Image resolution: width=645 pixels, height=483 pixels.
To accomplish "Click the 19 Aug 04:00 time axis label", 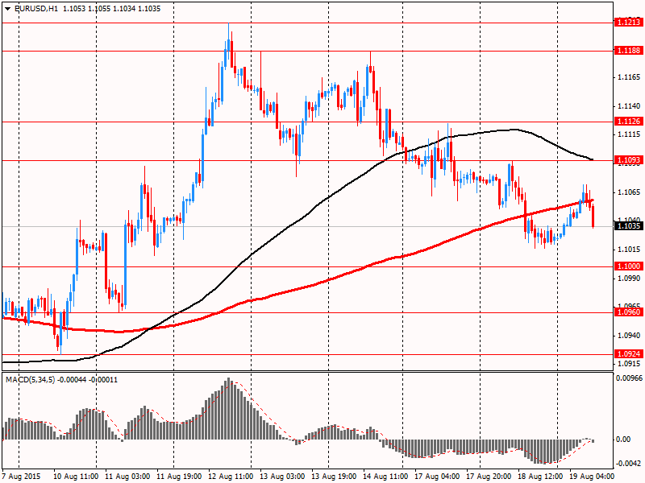I will click(x=592, y=477).
